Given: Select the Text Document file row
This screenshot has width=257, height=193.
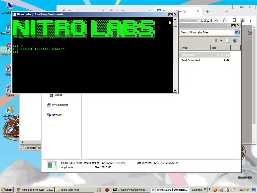Looking at the screenshot, I should click(205, 60).
